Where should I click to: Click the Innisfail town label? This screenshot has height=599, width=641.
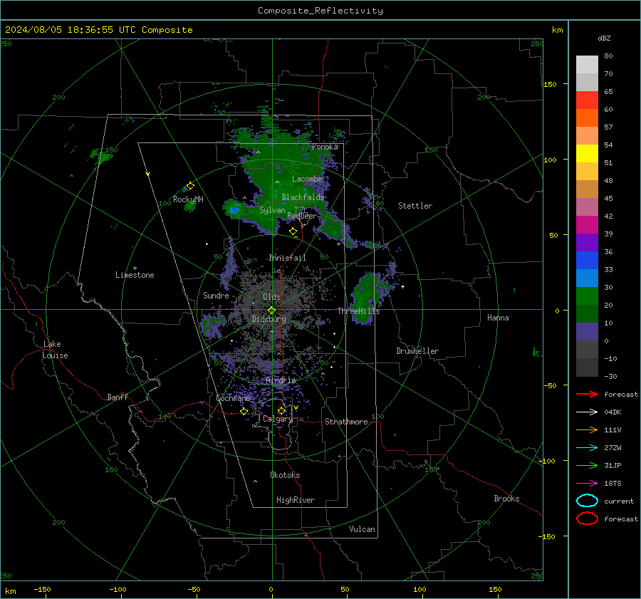(287, 258)
